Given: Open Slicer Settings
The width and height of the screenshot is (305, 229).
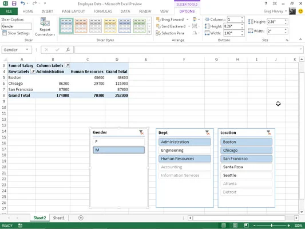Looking at the screenshot, I should 16,33.
